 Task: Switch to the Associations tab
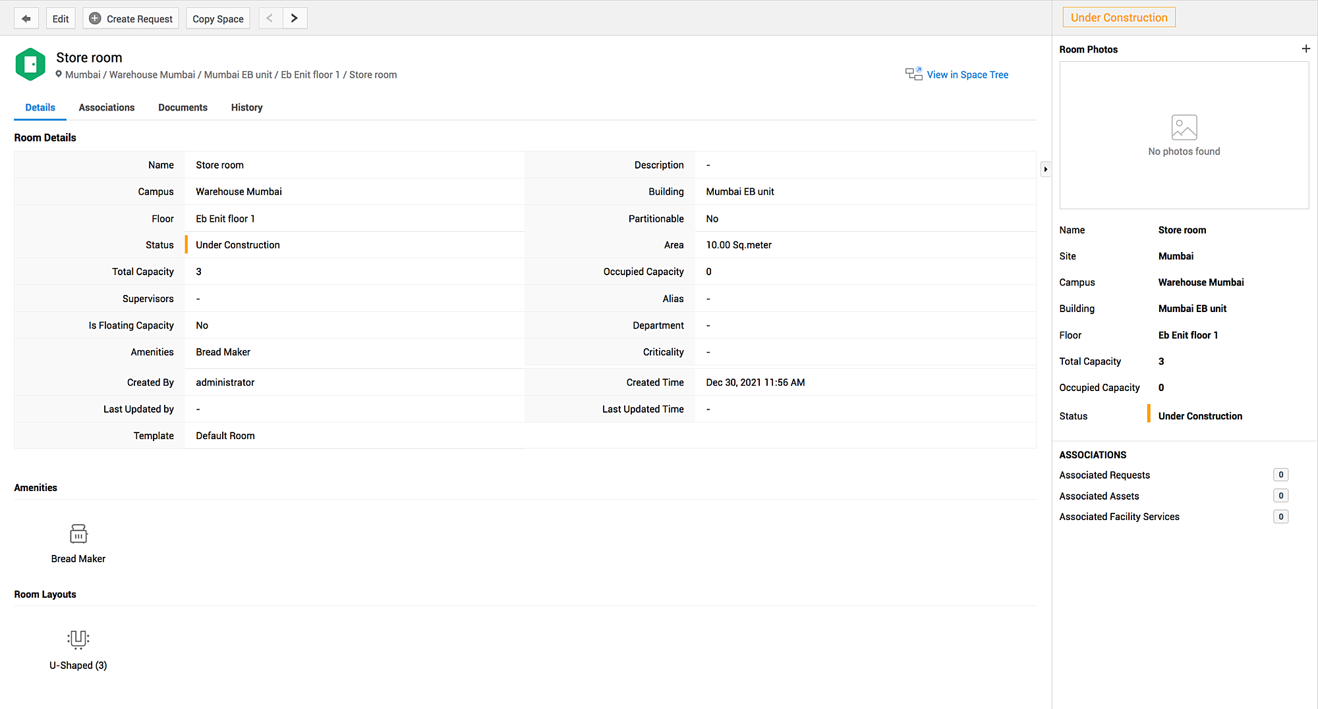click(107, 107)
